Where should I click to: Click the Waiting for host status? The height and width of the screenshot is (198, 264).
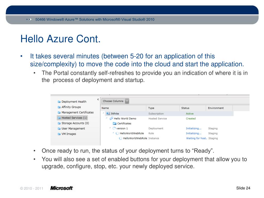pyautogui.click(x=197, y=138)
